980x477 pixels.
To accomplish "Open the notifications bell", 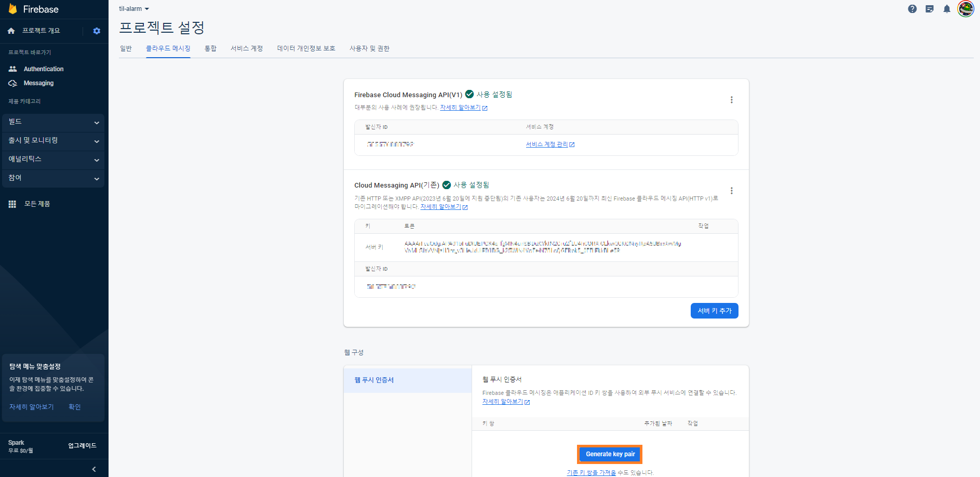I will click(x=947, y=9).
